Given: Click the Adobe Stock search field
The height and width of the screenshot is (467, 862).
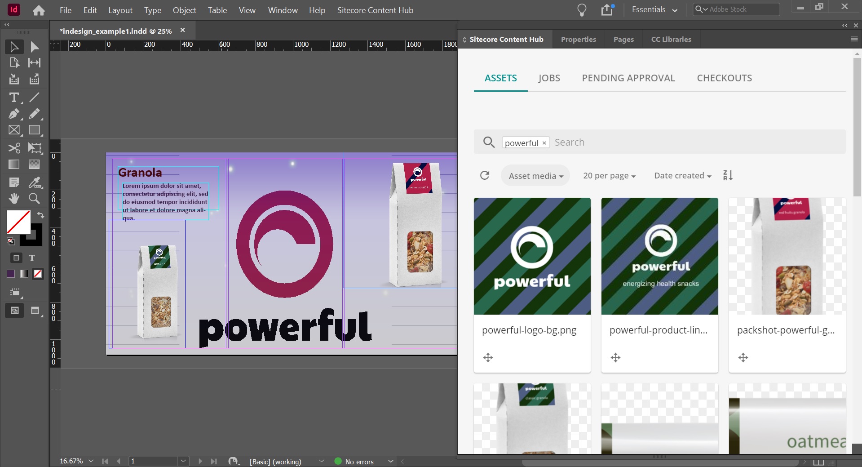Looking at the screenshot, I should coord(737,9).
